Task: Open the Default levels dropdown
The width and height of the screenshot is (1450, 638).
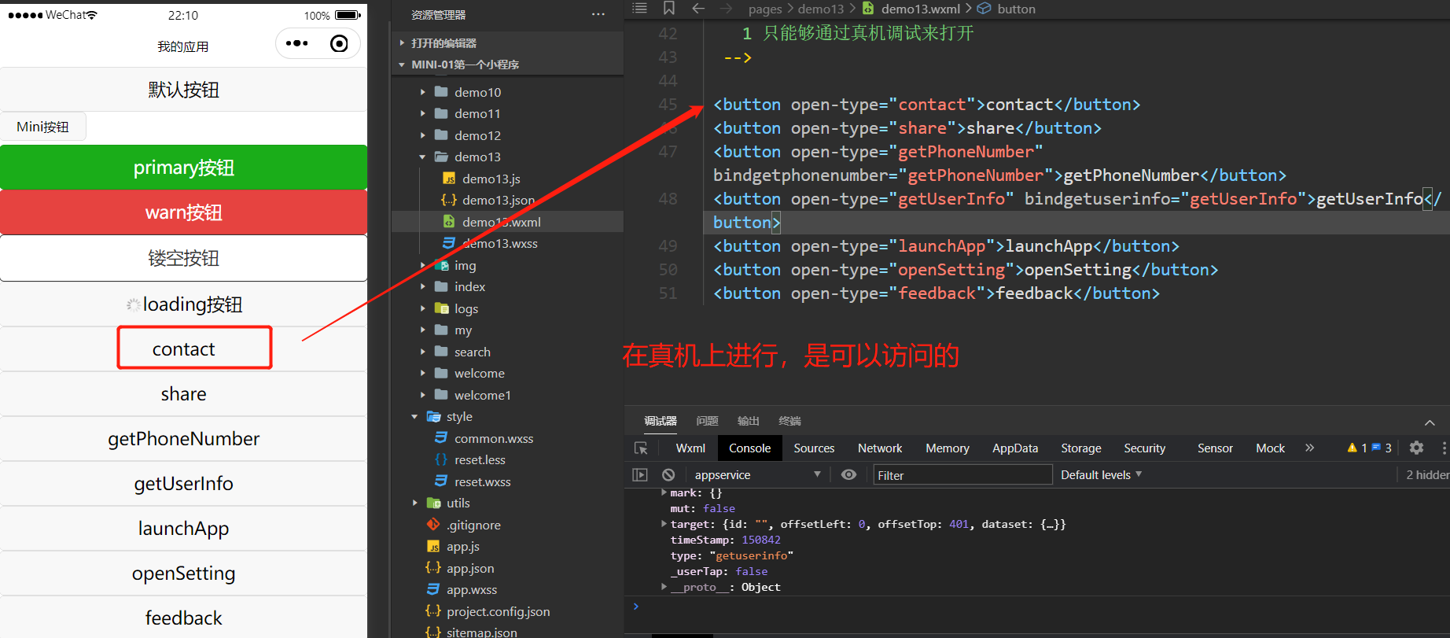Action: (1101, 474)
